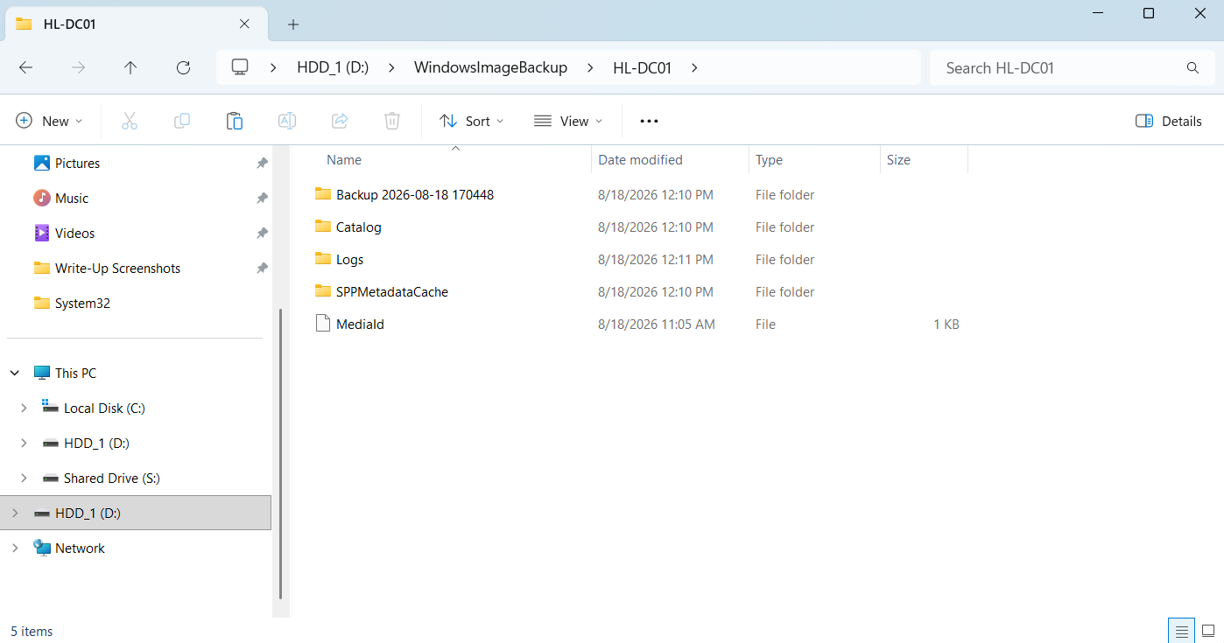Expand the Local Disk (C:) node
The height and width of the screenshot is (643, 1224).
[24, 409]
